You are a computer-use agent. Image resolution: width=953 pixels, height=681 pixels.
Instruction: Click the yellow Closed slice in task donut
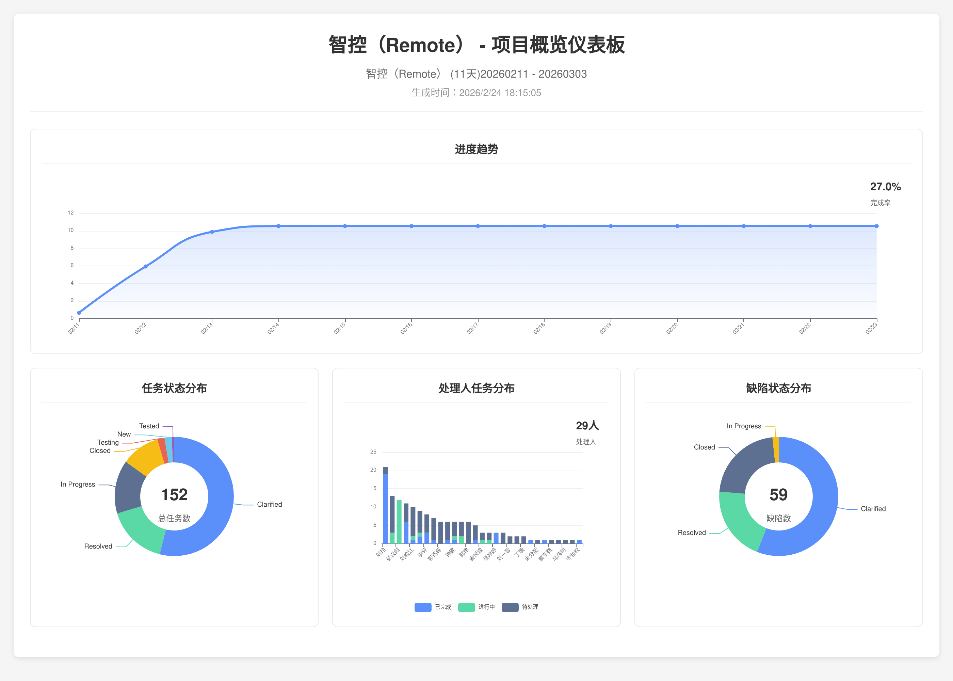click(147, 456)
